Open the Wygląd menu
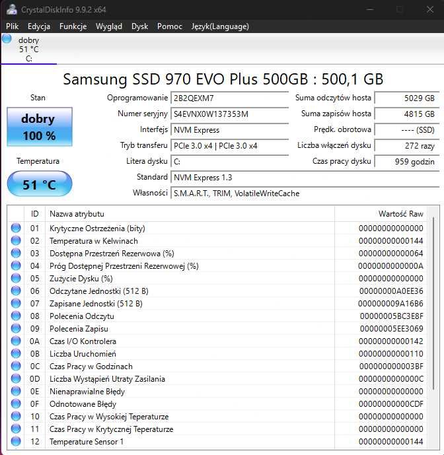444x455 pixels. pyautogui.click(x=109, y=26)
